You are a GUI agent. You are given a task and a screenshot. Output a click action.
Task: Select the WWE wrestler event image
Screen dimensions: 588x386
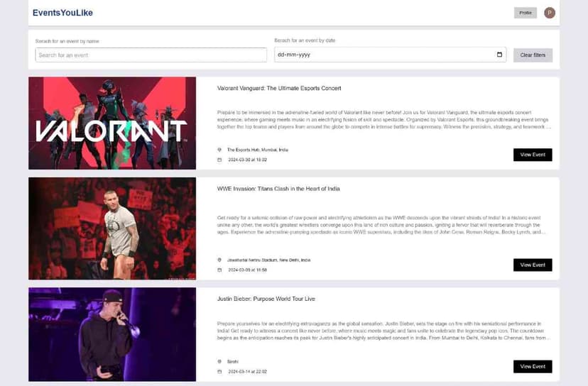coord(112,228)
